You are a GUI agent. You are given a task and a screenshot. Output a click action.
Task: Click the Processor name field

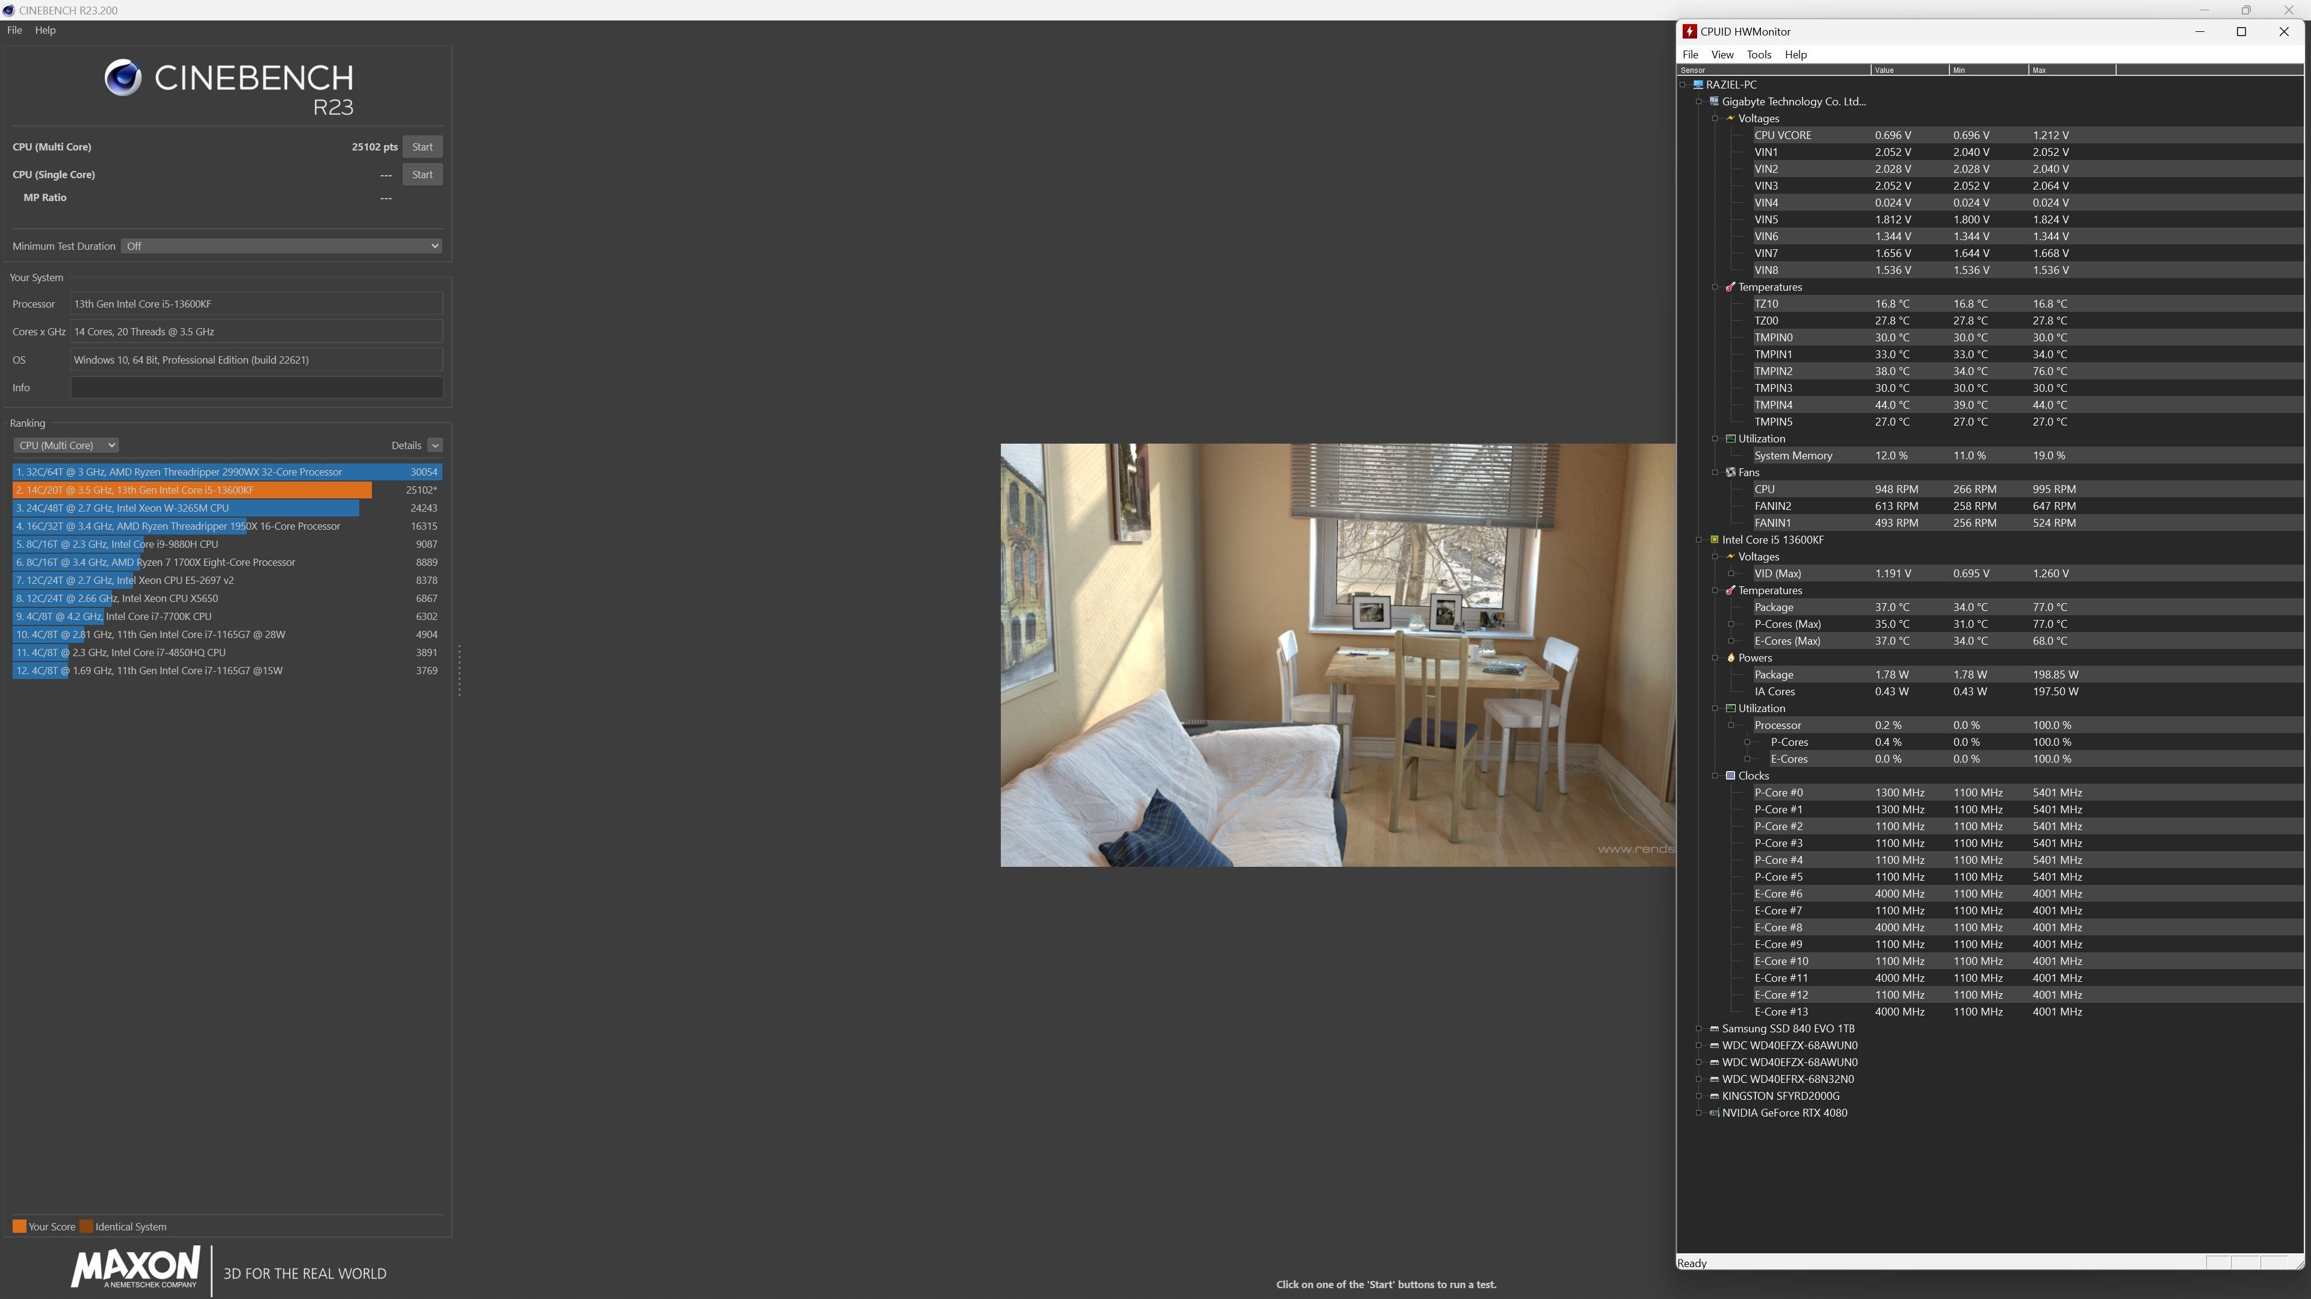point(256,304)
